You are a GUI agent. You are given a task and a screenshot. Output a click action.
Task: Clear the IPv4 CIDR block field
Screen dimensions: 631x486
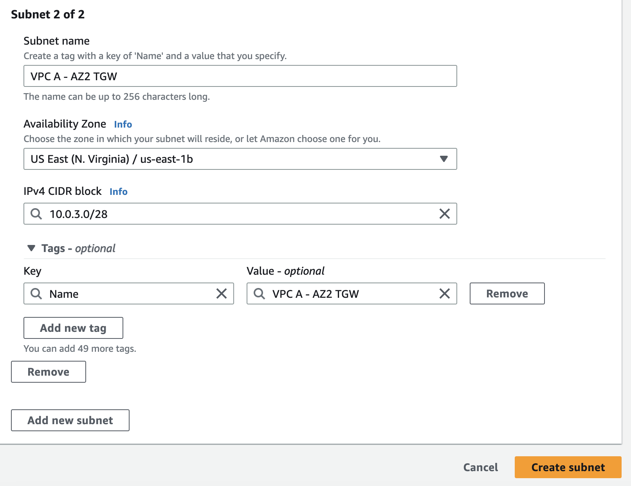tap(444, 214)
